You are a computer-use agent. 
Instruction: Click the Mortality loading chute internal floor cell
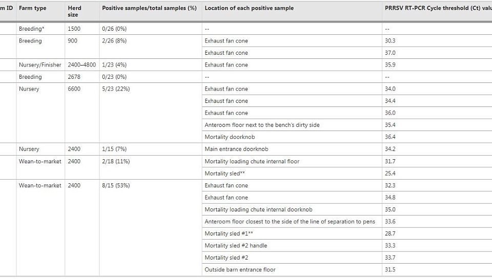click(x=252, y=162)
